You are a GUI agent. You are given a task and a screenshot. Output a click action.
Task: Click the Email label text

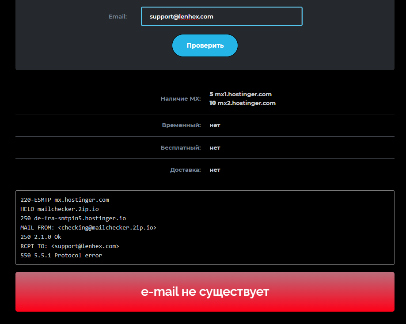118,17
